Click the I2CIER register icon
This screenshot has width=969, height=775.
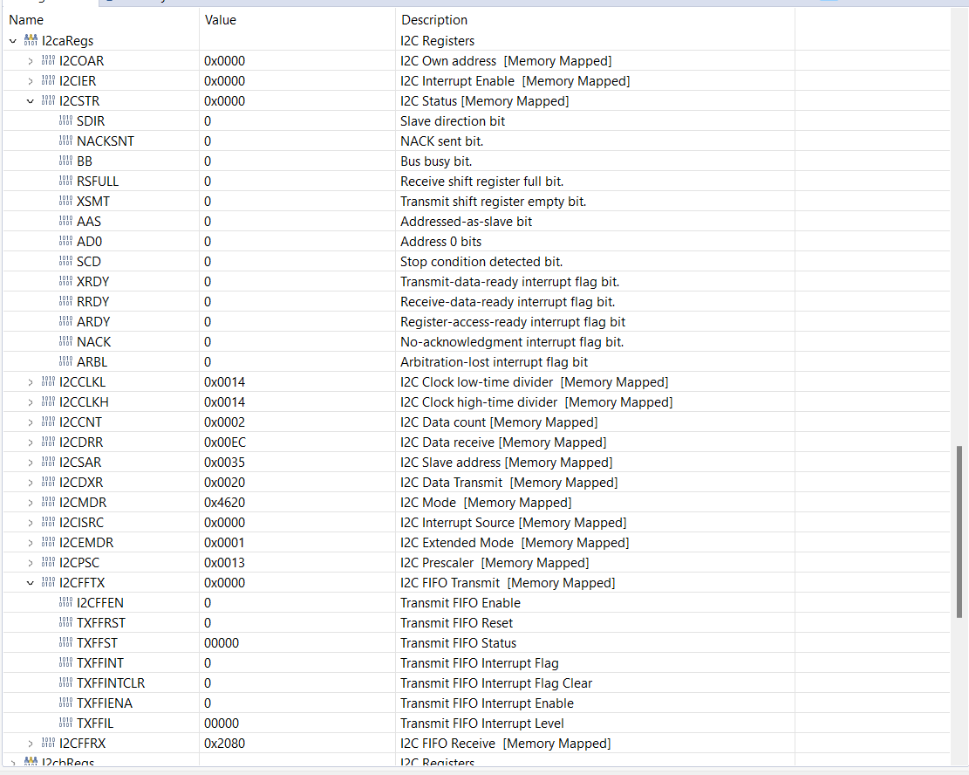[x=48, y=80]
